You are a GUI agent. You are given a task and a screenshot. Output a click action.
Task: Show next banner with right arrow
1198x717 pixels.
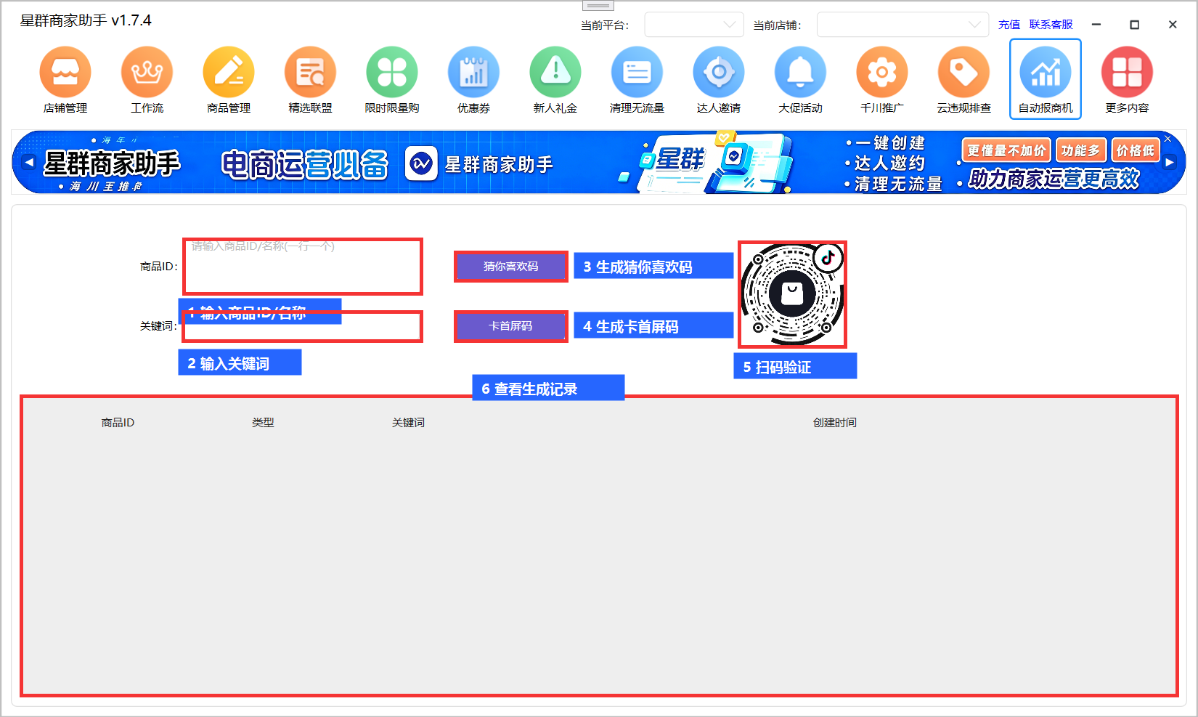1170,162
